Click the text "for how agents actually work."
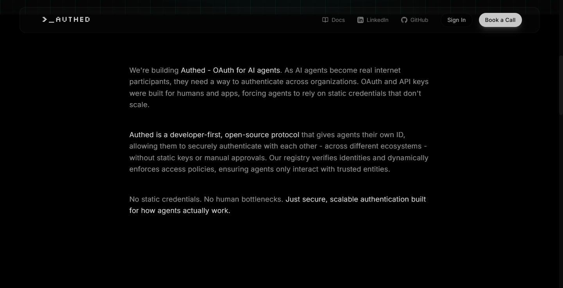The height and width of the screenshot is (288, 563). [180, 211]
